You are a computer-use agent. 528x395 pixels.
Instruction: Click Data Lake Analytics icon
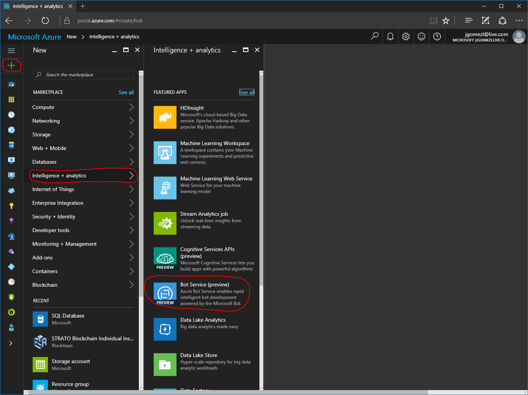tap(165, 329)
